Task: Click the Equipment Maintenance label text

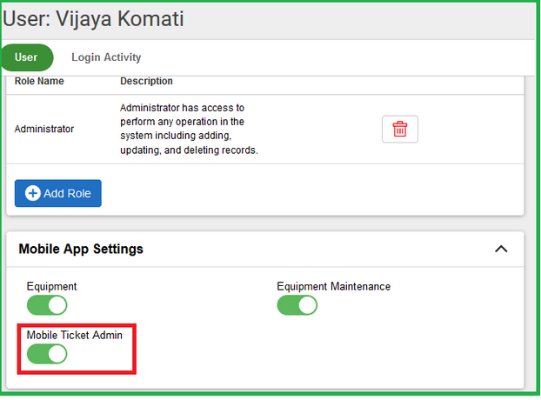Action: coord(333,286)
